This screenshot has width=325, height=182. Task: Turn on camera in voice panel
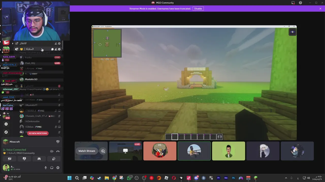point(10,159)
